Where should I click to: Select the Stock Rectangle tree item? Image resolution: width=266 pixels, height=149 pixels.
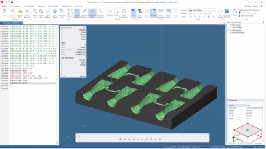point(238,33)
